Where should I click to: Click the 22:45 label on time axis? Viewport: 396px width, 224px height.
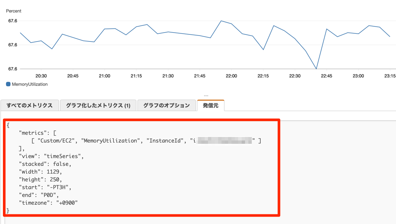[327, 76]
